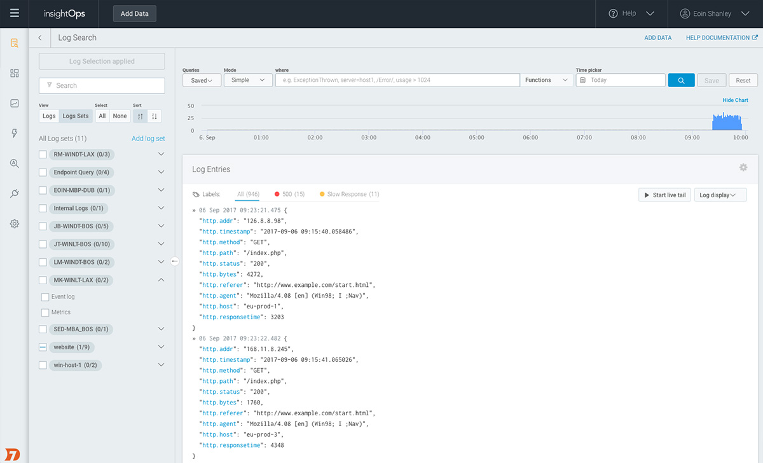Click the where query input field
The height and width of the screenshot is (463, 763).
[x=397, y=80]
